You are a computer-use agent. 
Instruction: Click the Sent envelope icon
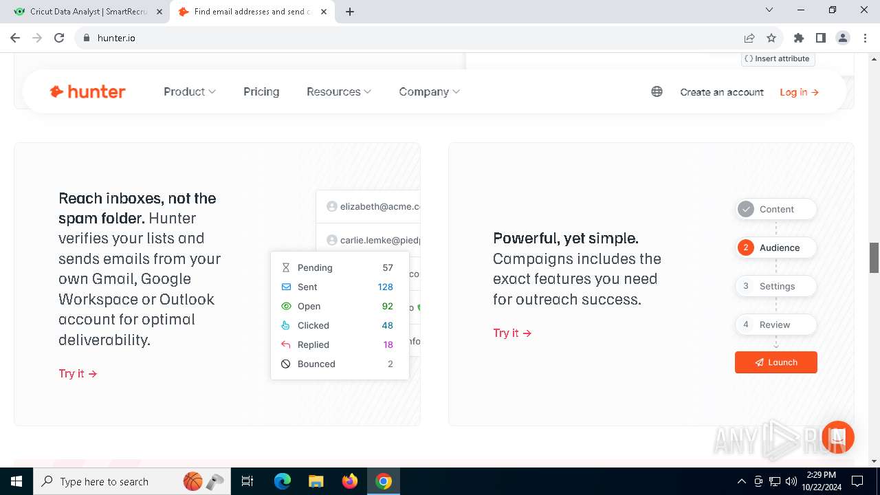click(286, 287)
